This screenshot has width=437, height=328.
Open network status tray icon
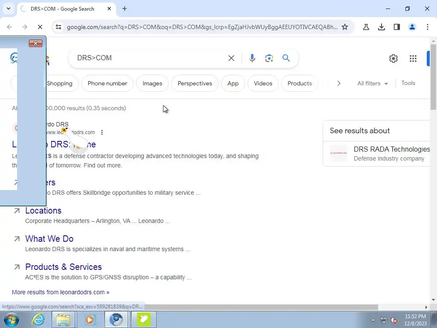coord(384,320)
